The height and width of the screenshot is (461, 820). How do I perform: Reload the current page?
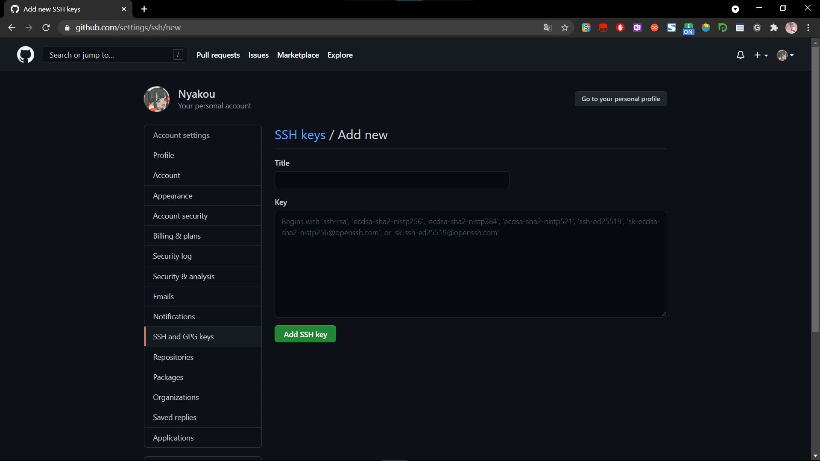[46, 27]
